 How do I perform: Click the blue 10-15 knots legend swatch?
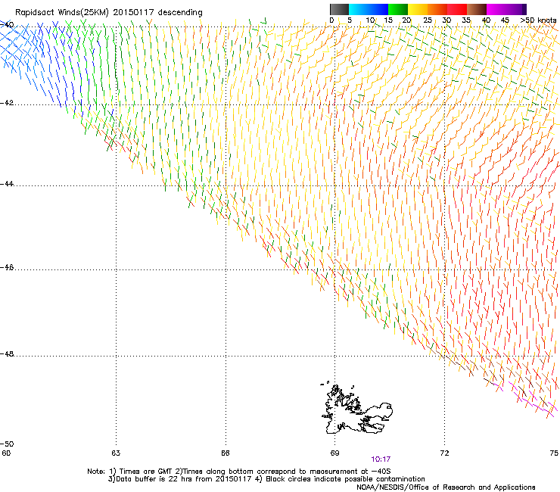tap(378, 9)
